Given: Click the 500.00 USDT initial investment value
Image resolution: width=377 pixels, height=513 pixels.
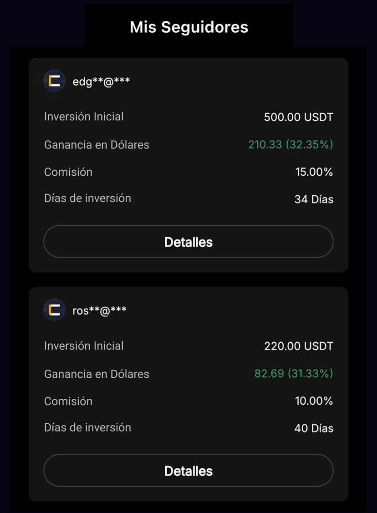Looking at the screenshot, I should pos(298,117).
